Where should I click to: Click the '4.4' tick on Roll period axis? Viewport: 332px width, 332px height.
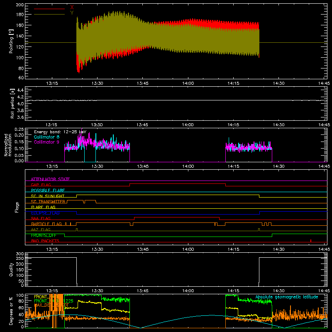click(x=20, y=90)
